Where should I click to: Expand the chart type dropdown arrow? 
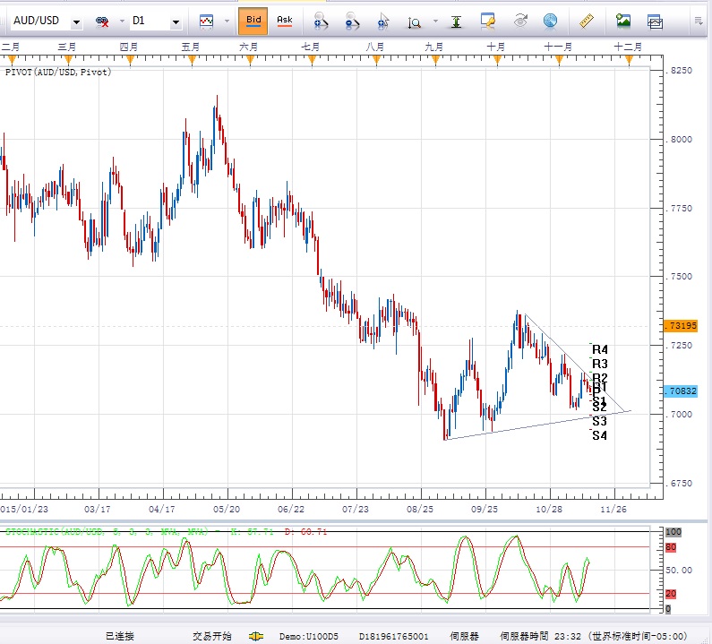point(227,21)
